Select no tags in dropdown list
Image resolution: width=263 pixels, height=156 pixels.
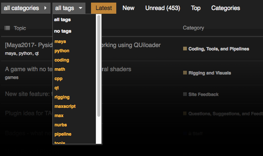[x=63, y=31]
